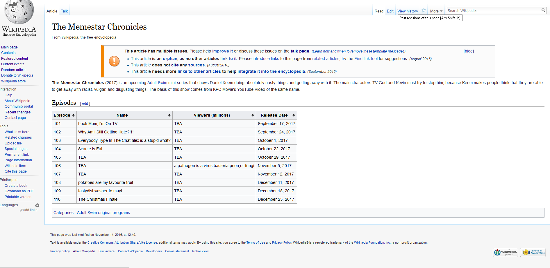Visit the Wikipedia store link
This screenshot has width=550, height=268.
13,81
